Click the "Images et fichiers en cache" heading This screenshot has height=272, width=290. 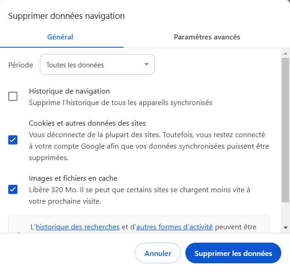73,178
